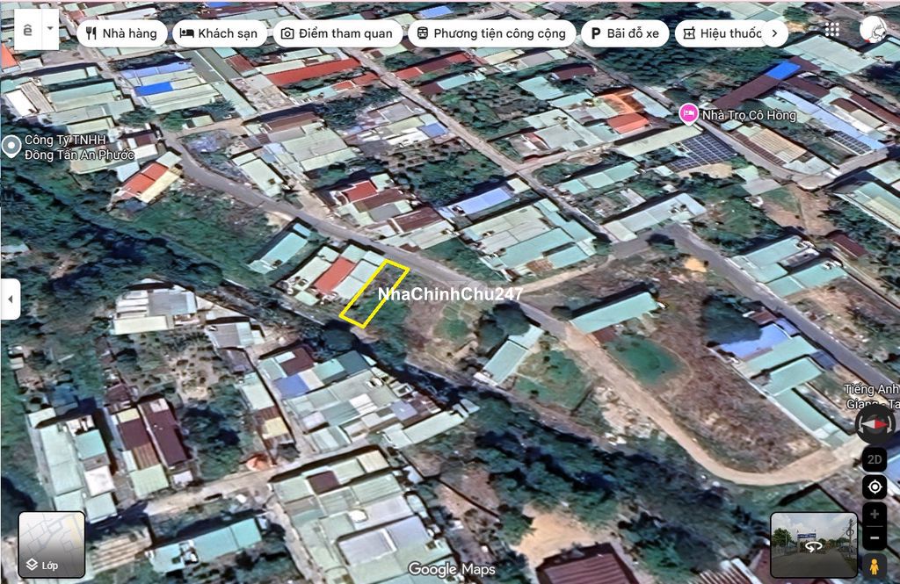Pick up the Street View pegman
The image size is (900, 584).
tap(875, 564)
